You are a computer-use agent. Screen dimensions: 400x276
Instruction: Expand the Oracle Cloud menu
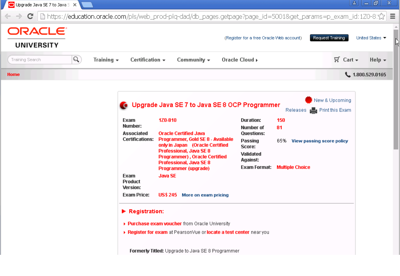pyautogui.click(x=240, y=60)
